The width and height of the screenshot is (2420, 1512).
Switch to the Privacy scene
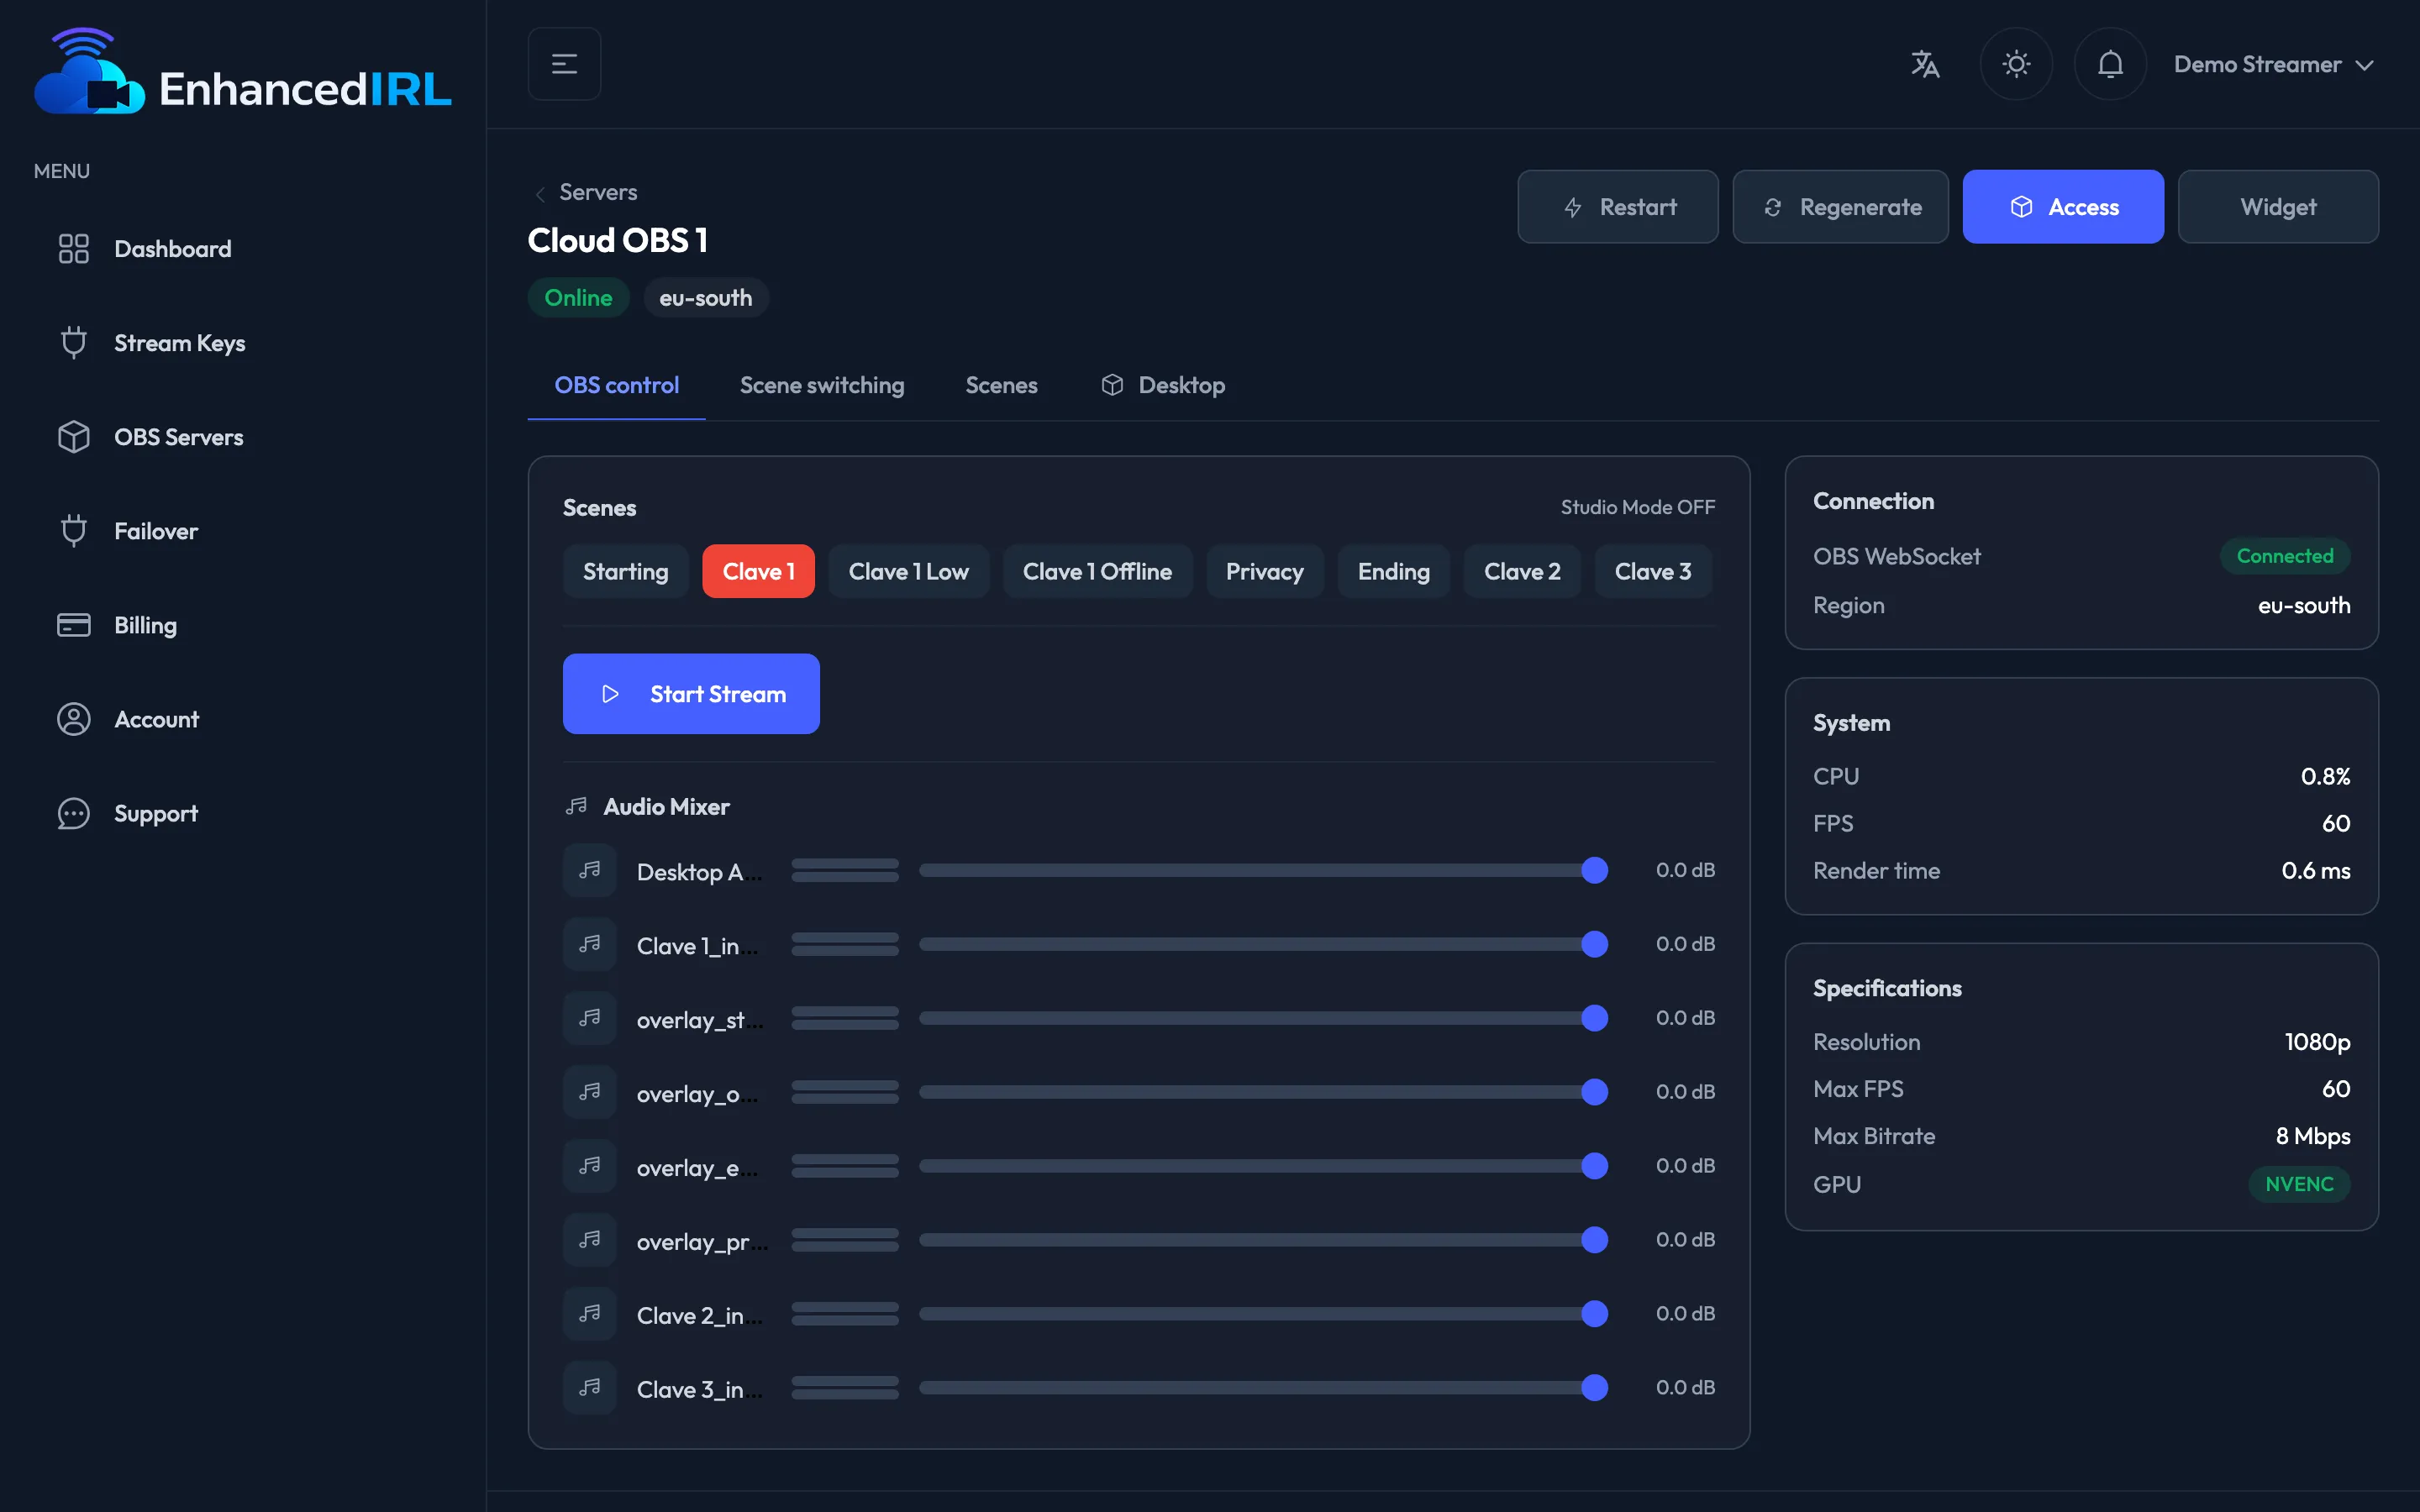point(1264,571)
